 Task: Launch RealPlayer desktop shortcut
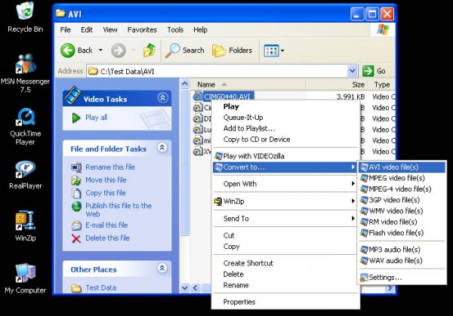25,175
